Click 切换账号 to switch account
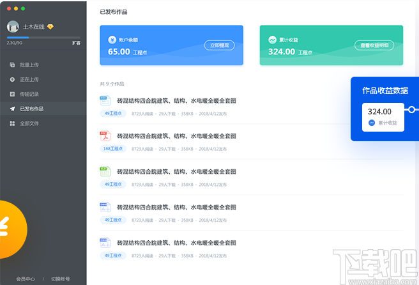This screenshot has height=285, width=419. click(61, 279)
